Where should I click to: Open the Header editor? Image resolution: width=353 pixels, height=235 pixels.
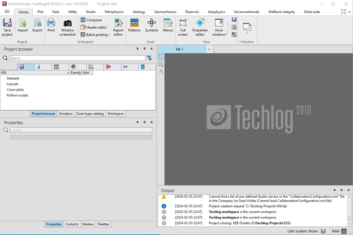pyautogui.click(x=94, y=27)
